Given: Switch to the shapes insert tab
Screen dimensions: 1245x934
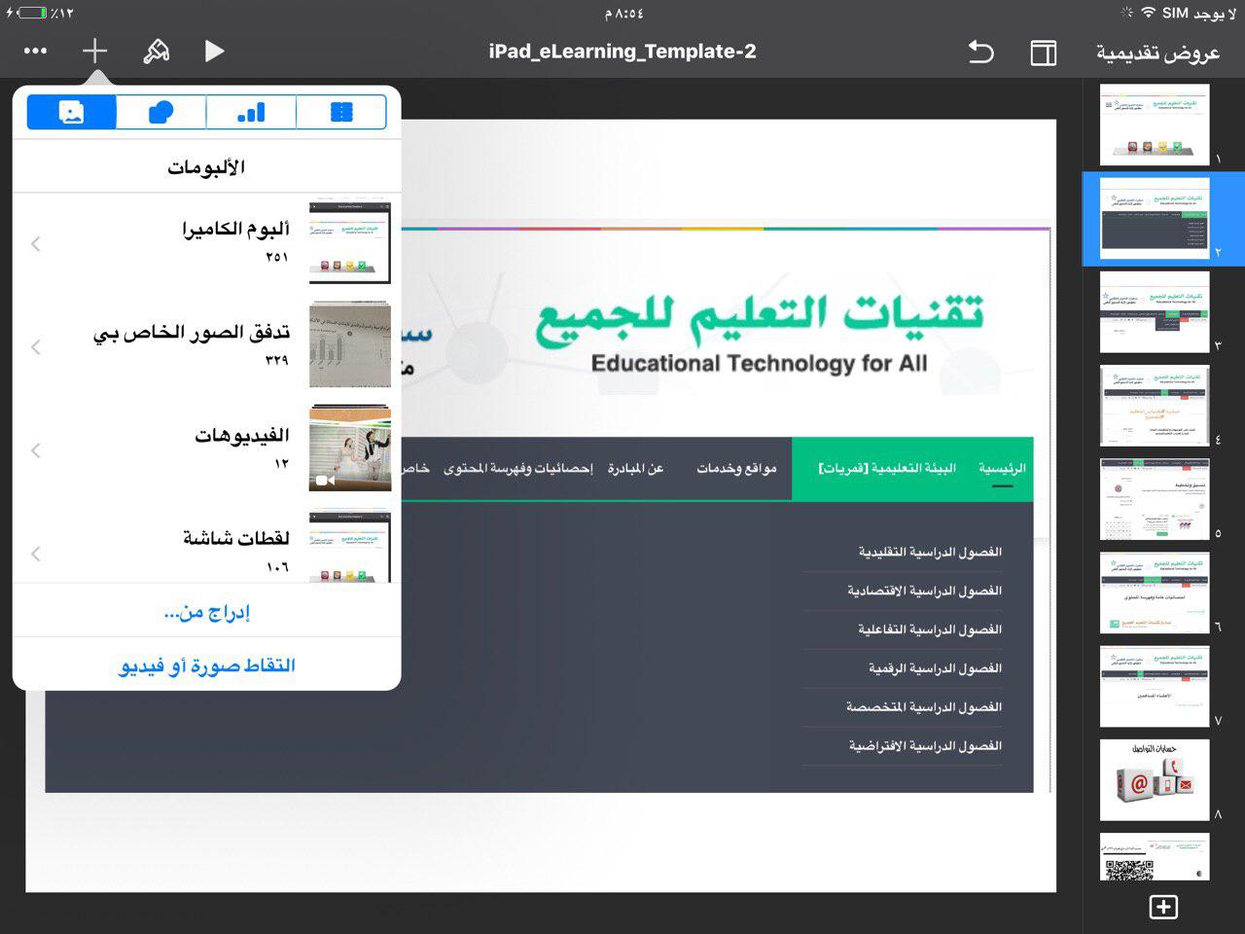Looking at the screenshot, I should pyautogui.click(x=160, y=112).
